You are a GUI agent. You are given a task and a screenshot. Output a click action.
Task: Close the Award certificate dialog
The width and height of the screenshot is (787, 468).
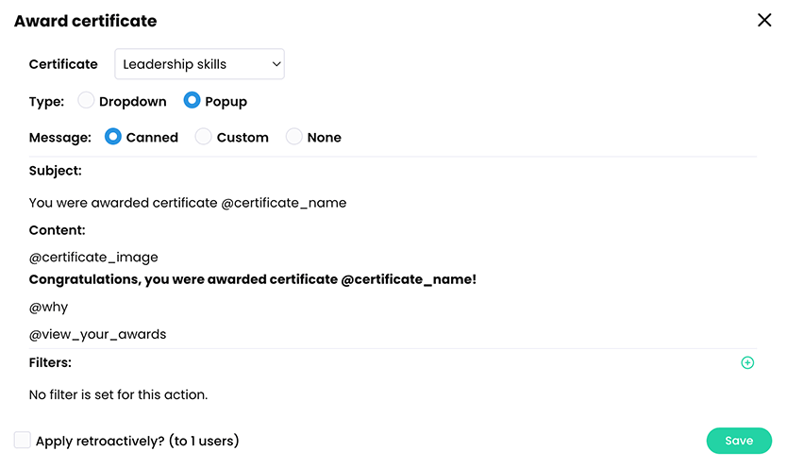(x=764, y=20)
